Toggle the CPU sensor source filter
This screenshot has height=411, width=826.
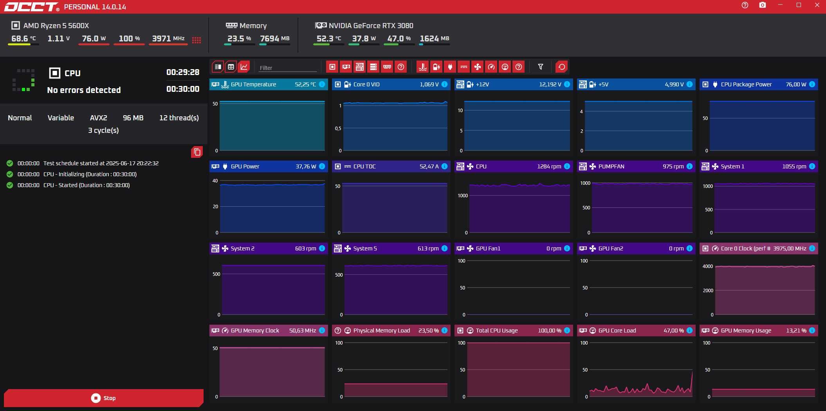point(332,67)
